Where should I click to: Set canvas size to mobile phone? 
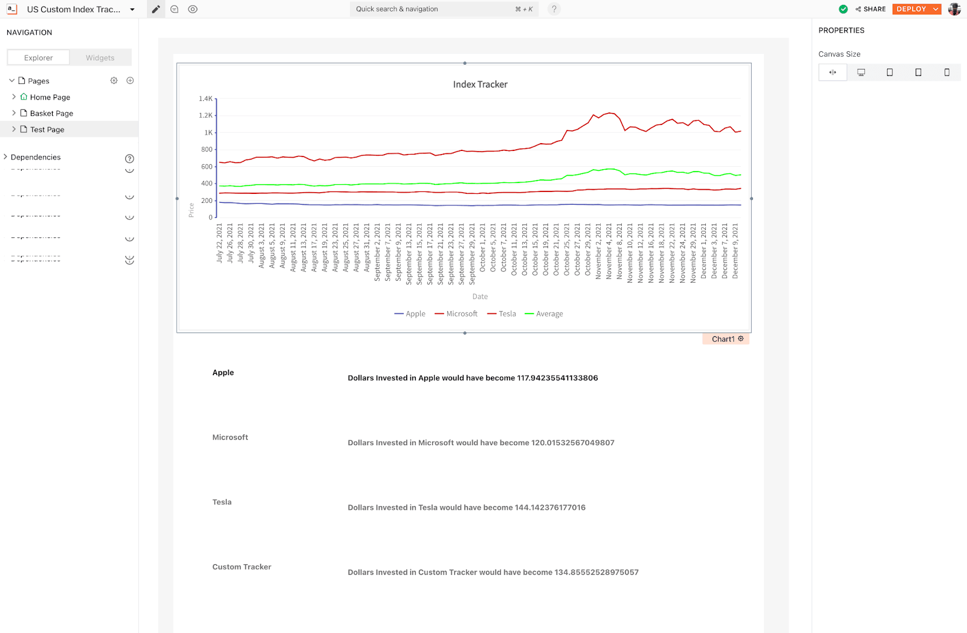pyautogui.click(x=946, y=72)
